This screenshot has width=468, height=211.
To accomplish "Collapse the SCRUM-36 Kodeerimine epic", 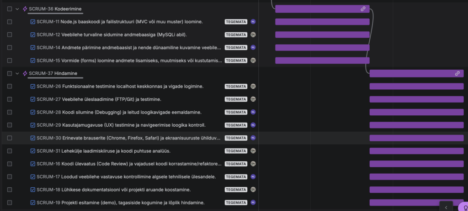I will pos(17,9).
